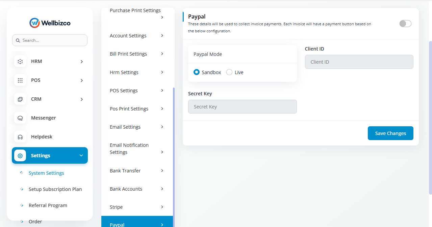
Task: Click the HRM sidebar icon
Action: pos(20,61)
